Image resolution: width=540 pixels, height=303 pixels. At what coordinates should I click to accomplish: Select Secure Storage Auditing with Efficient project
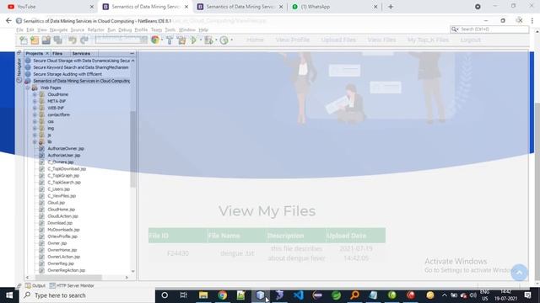(x=67, y=74)
